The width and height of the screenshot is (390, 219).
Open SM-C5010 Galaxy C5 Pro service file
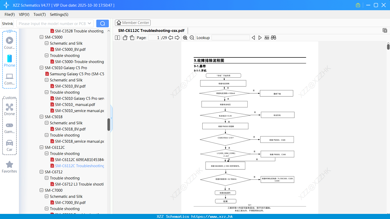coord(79,98)
